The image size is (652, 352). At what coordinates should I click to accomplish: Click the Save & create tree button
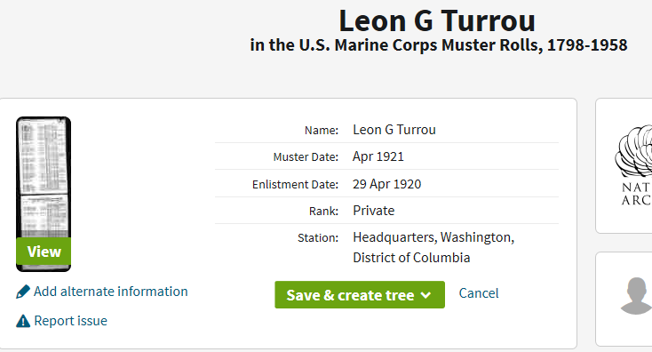tap(360, 294)
